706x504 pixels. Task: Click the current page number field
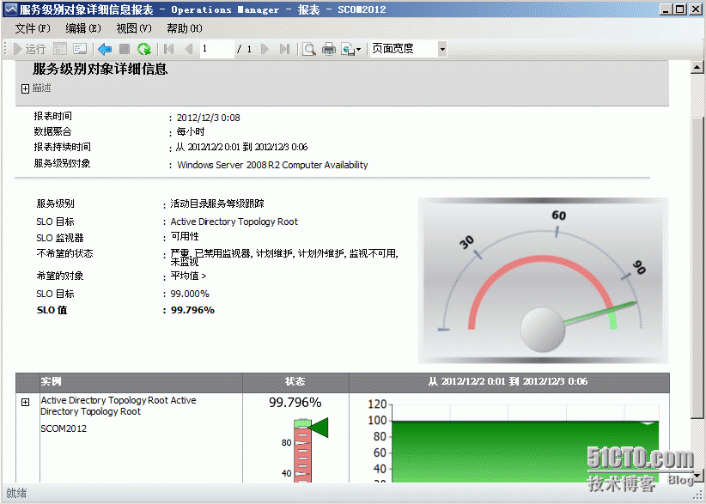point(217,49)
